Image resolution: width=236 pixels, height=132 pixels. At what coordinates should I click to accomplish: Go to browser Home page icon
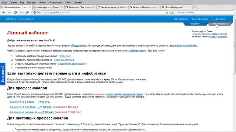27,12
